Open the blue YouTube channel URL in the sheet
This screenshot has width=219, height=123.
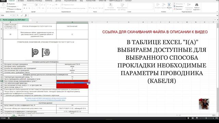[46, 100]
